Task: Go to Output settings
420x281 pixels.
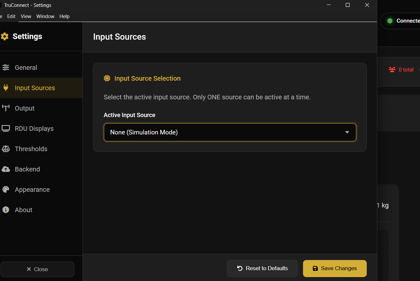Action: pos(41,108)
